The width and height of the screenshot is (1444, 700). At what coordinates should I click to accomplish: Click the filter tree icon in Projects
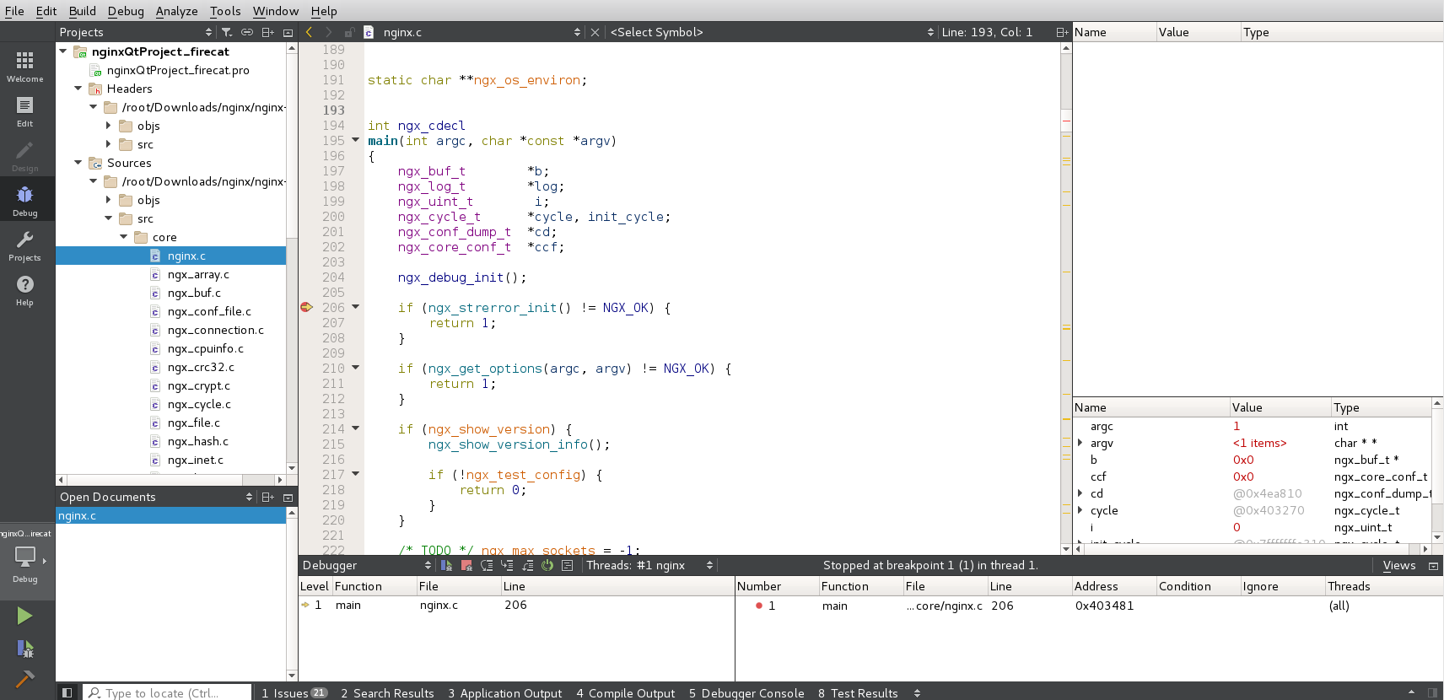coord(227,32)
